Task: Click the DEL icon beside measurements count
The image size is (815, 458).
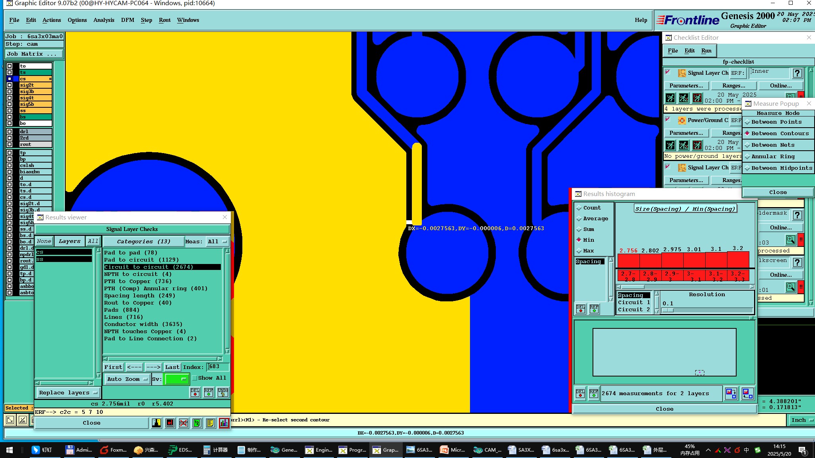Action: pos(580,394)
